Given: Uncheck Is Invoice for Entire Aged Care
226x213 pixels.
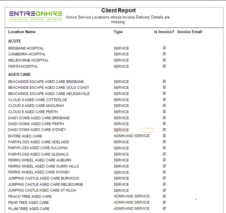Looking at the screenshot, I should [x=164, y=136].
